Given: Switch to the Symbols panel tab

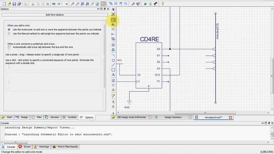Looking at the screenshot, I should [70, 117].
